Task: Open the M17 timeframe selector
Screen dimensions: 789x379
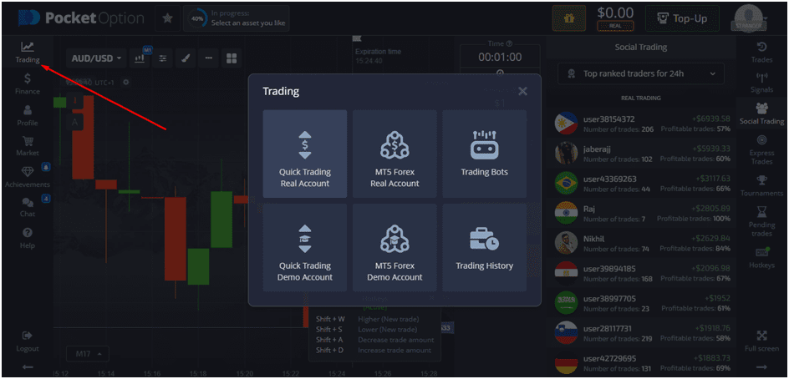Action: pos(88,354)
